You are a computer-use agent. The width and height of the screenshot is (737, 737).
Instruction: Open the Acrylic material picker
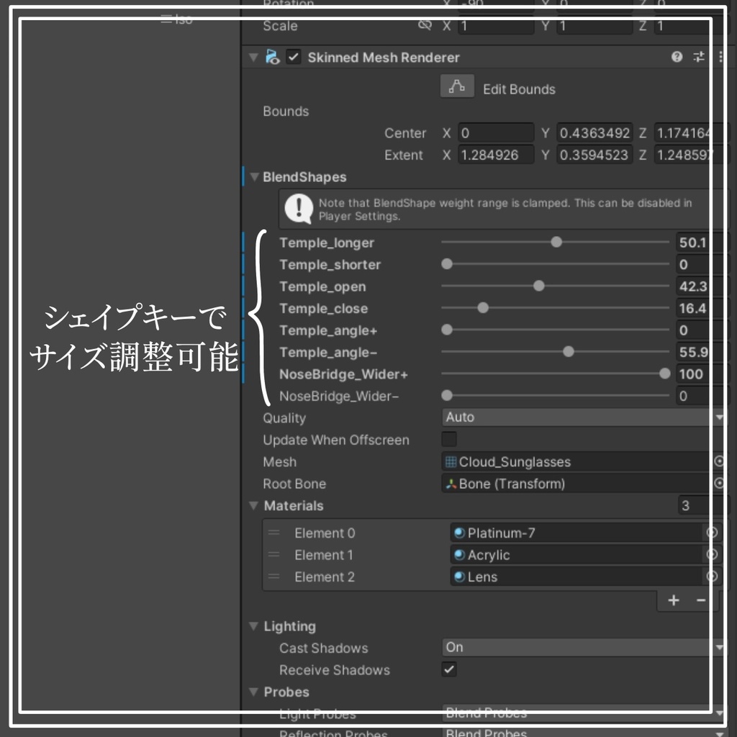712,554
